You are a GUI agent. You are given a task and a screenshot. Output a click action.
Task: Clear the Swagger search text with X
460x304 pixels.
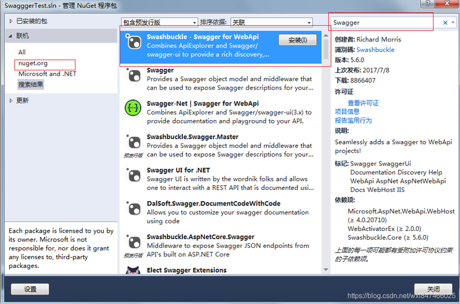445,22
